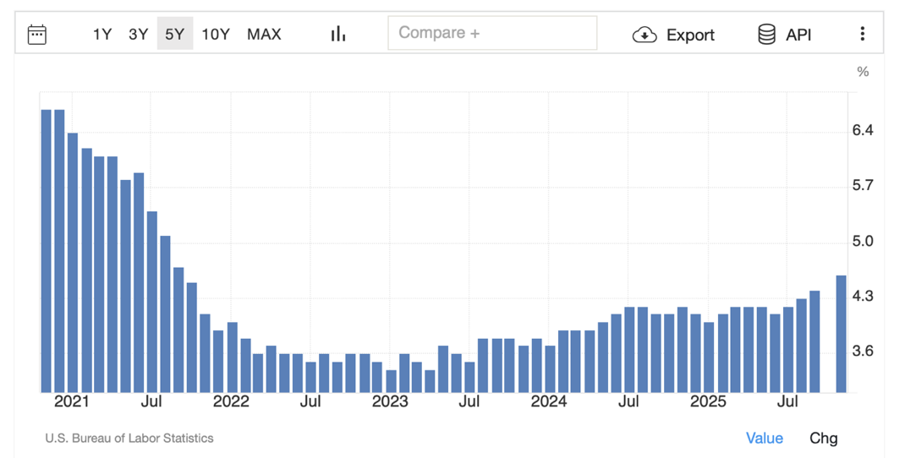Show MAX historical data range
The image size is (905, 458).
coord(264,34)
